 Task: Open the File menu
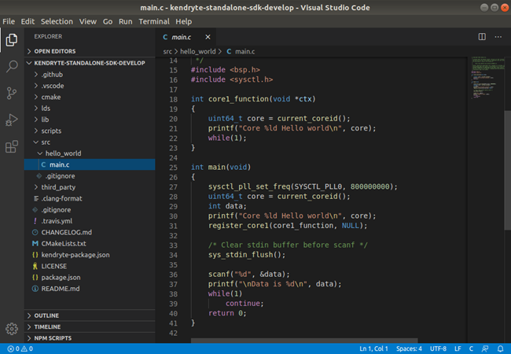pyautogui.click(x=9, y=21)
